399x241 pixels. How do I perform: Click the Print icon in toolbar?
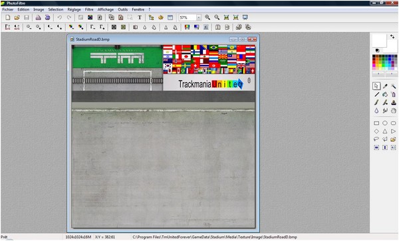coord(38,17)
